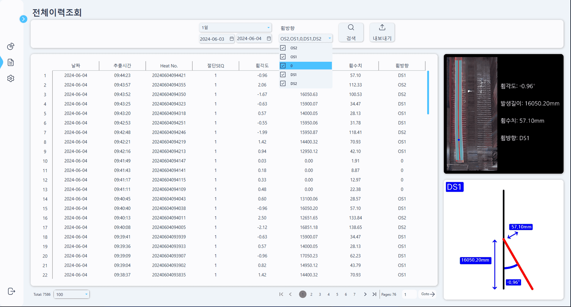
Task: Click the logout icon in the sidebar
Action: point(11,291)
